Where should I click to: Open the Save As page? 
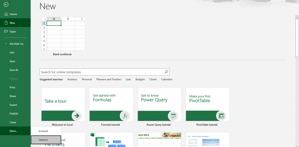(14, 70)
